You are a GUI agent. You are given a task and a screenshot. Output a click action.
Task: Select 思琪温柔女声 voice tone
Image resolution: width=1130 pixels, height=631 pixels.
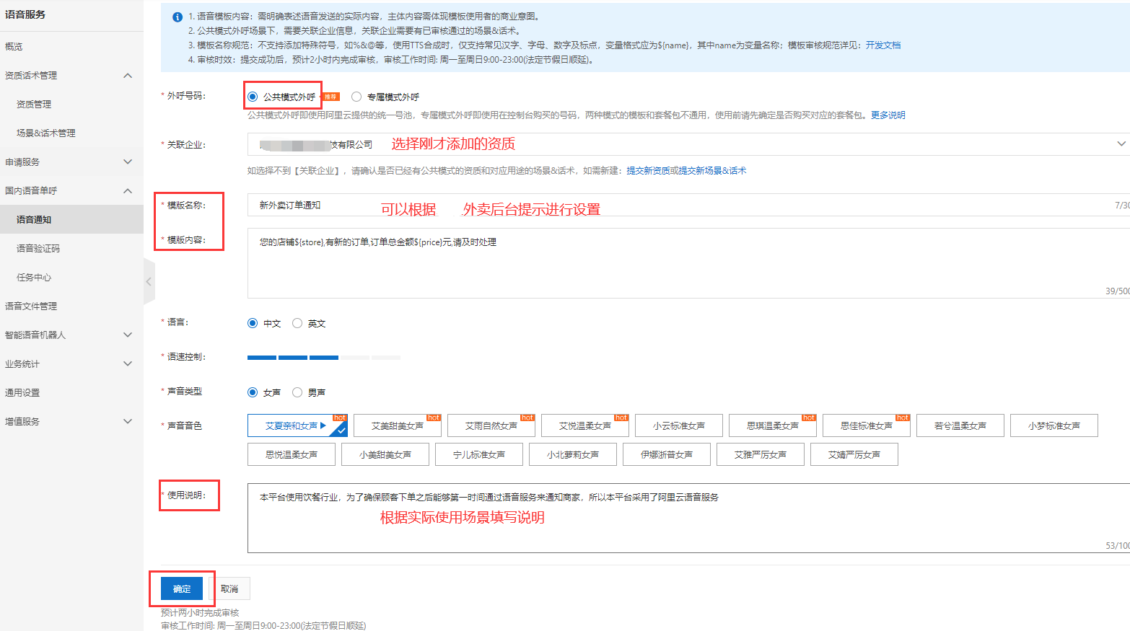(773, 425)
